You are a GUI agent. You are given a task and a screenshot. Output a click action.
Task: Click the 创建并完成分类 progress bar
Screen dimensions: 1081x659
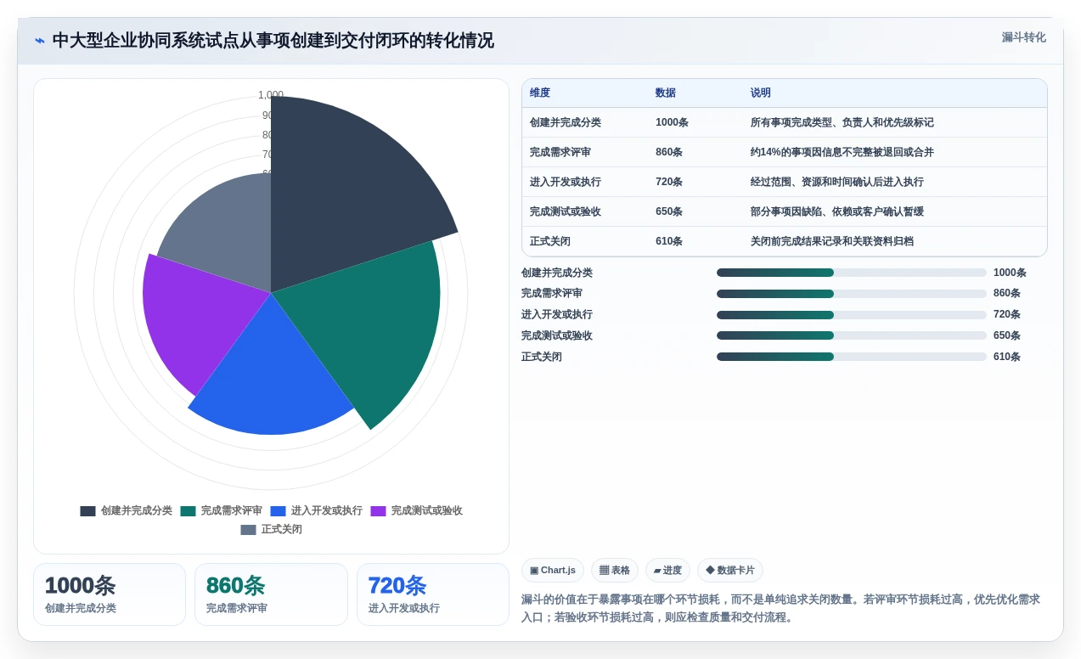[x=852, y=273]
